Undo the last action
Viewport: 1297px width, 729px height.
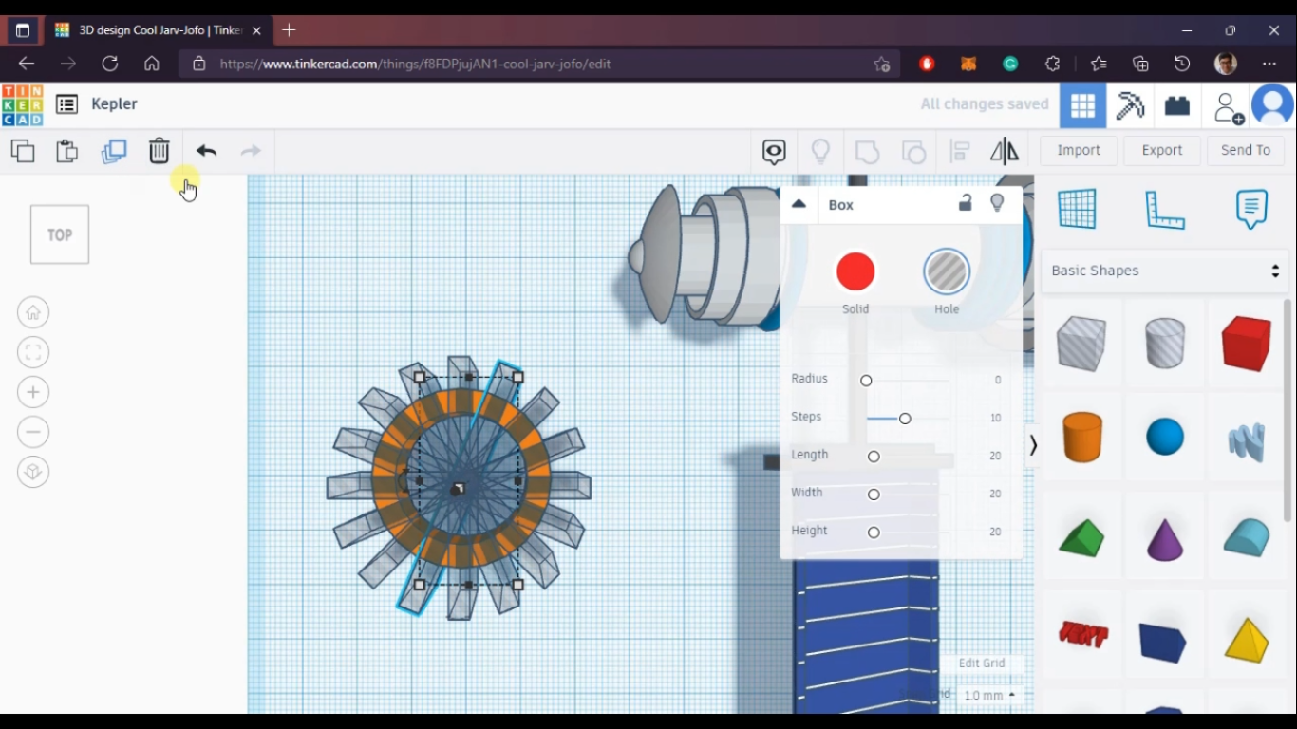coord(206,151)
